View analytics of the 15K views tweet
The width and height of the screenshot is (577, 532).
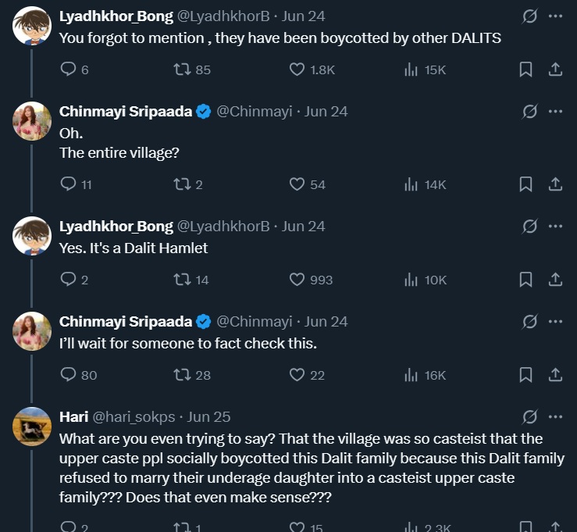tap(411, 70)
